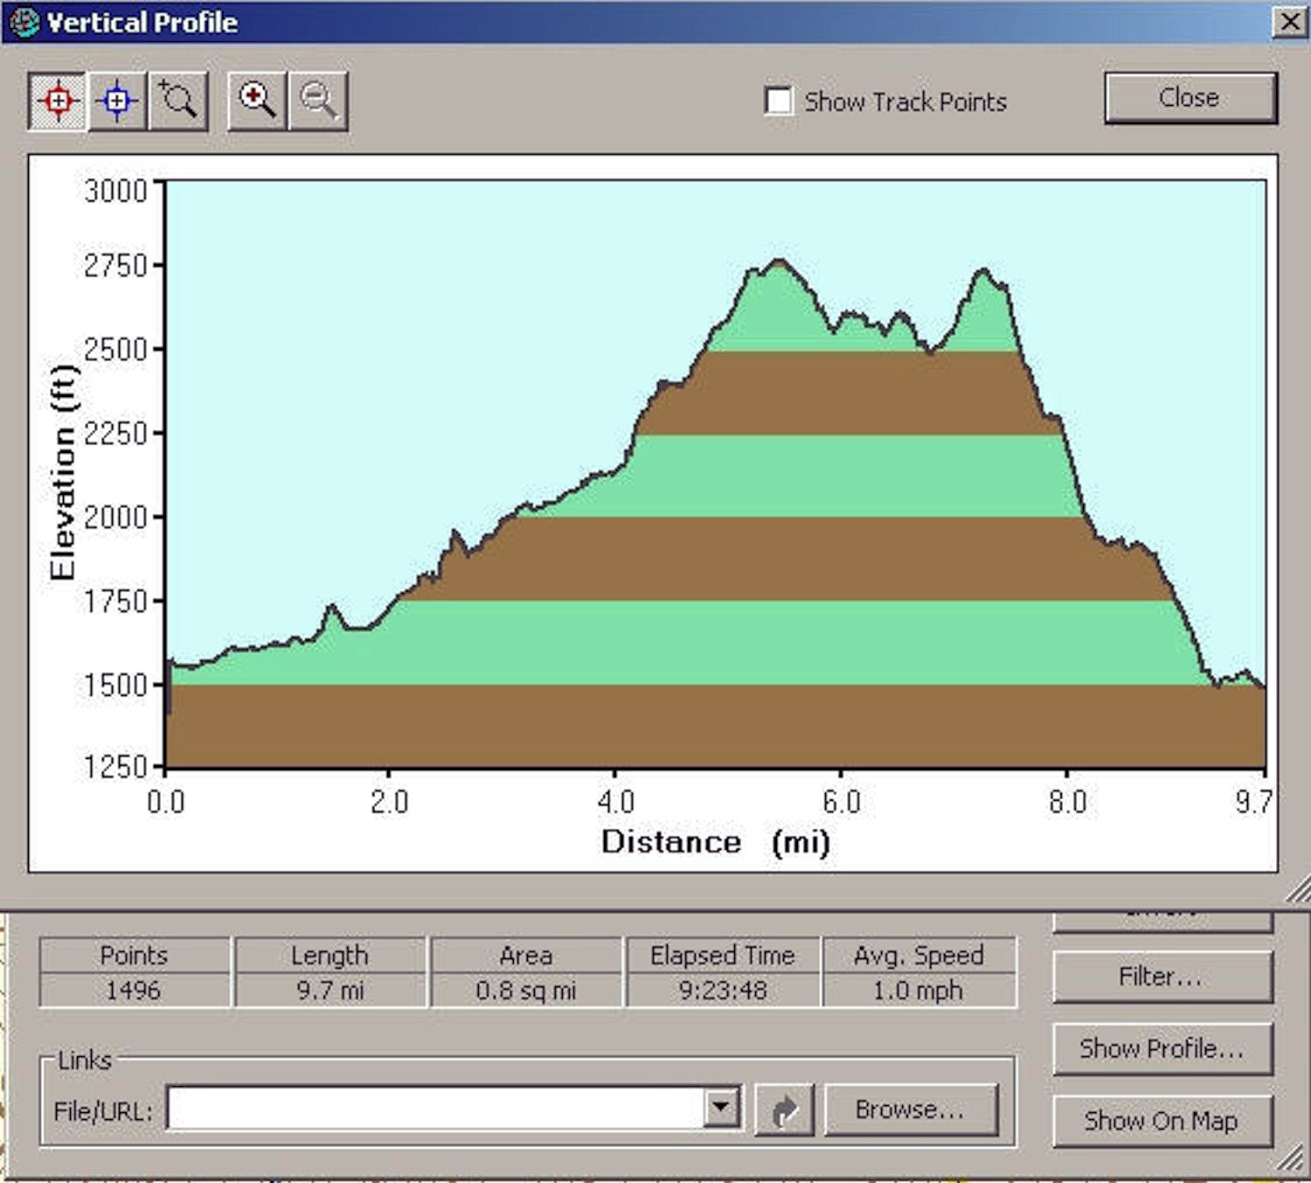Click the Distance (mi) axis label
The height and width of the screenshot is (1183, 1311).
coord(715,842)
